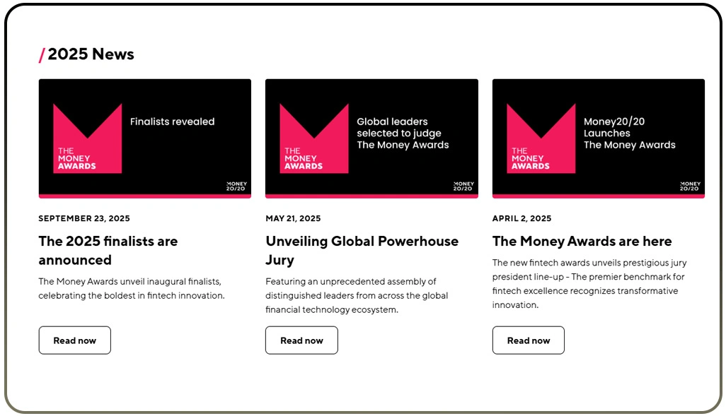Open the 'Finalists revealed' banner image
The image size is (726, 416).
coord(144,138)
